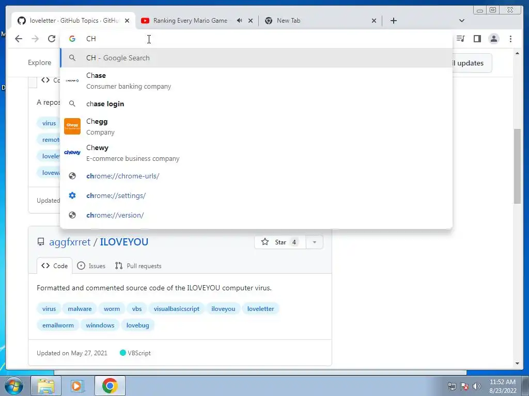529x396 pixels.
Task: Open the chrome://settings/ suggestion
Action: coord(256,195)
